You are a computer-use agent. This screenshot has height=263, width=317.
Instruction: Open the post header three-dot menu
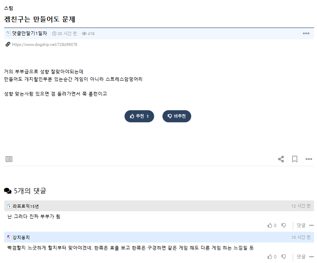click(x=306, y=33)
